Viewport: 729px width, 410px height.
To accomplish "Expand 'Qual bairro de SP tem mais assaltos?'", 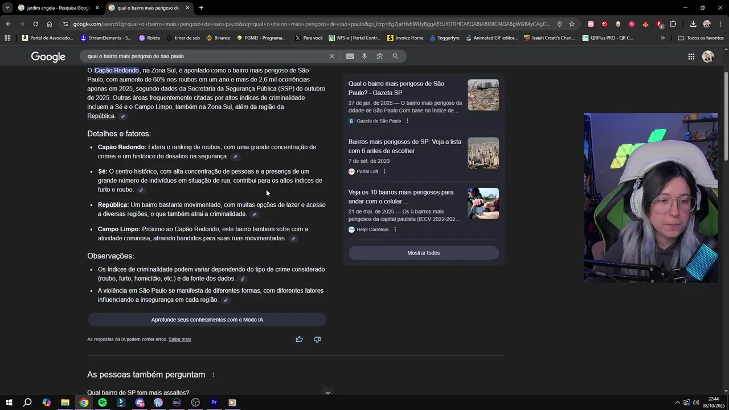I will [327, 393].
